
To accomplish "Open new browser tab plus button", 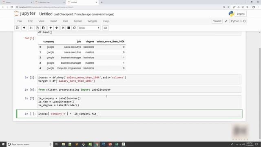I will click(x=102, y=2).
